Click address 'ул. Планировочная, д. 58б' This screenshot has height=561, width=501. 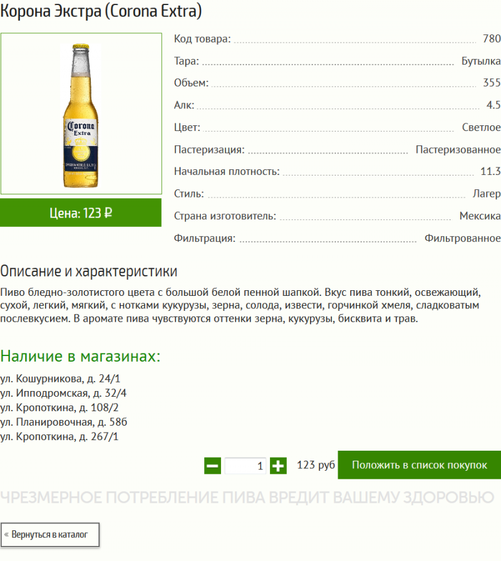tap(64, 422)
